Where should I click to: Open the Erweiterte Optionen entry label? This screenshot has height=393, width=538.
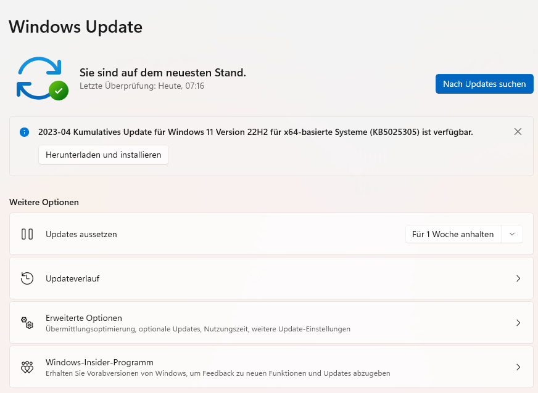coord(84,318)
